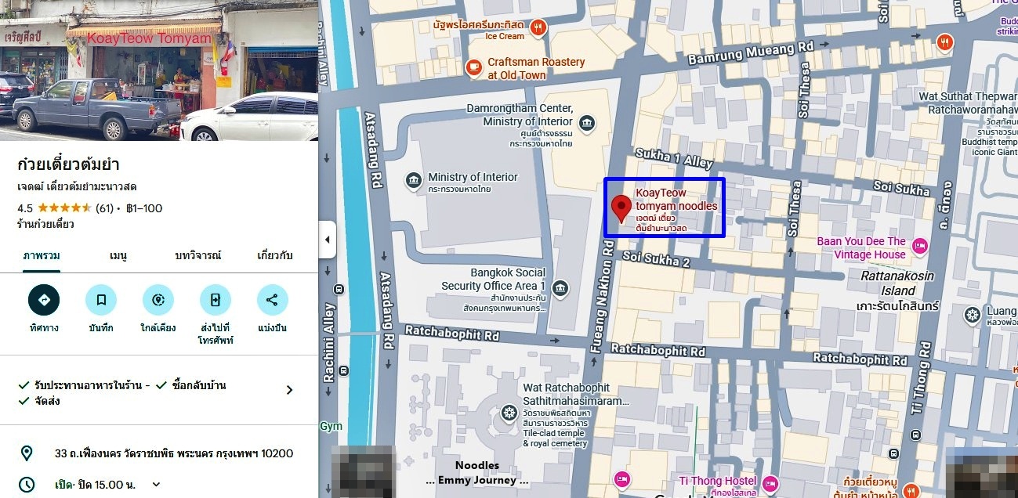Click the Save (บันทึก) bookmark icon
The image size is (1018, 498).
coord(101,300)
